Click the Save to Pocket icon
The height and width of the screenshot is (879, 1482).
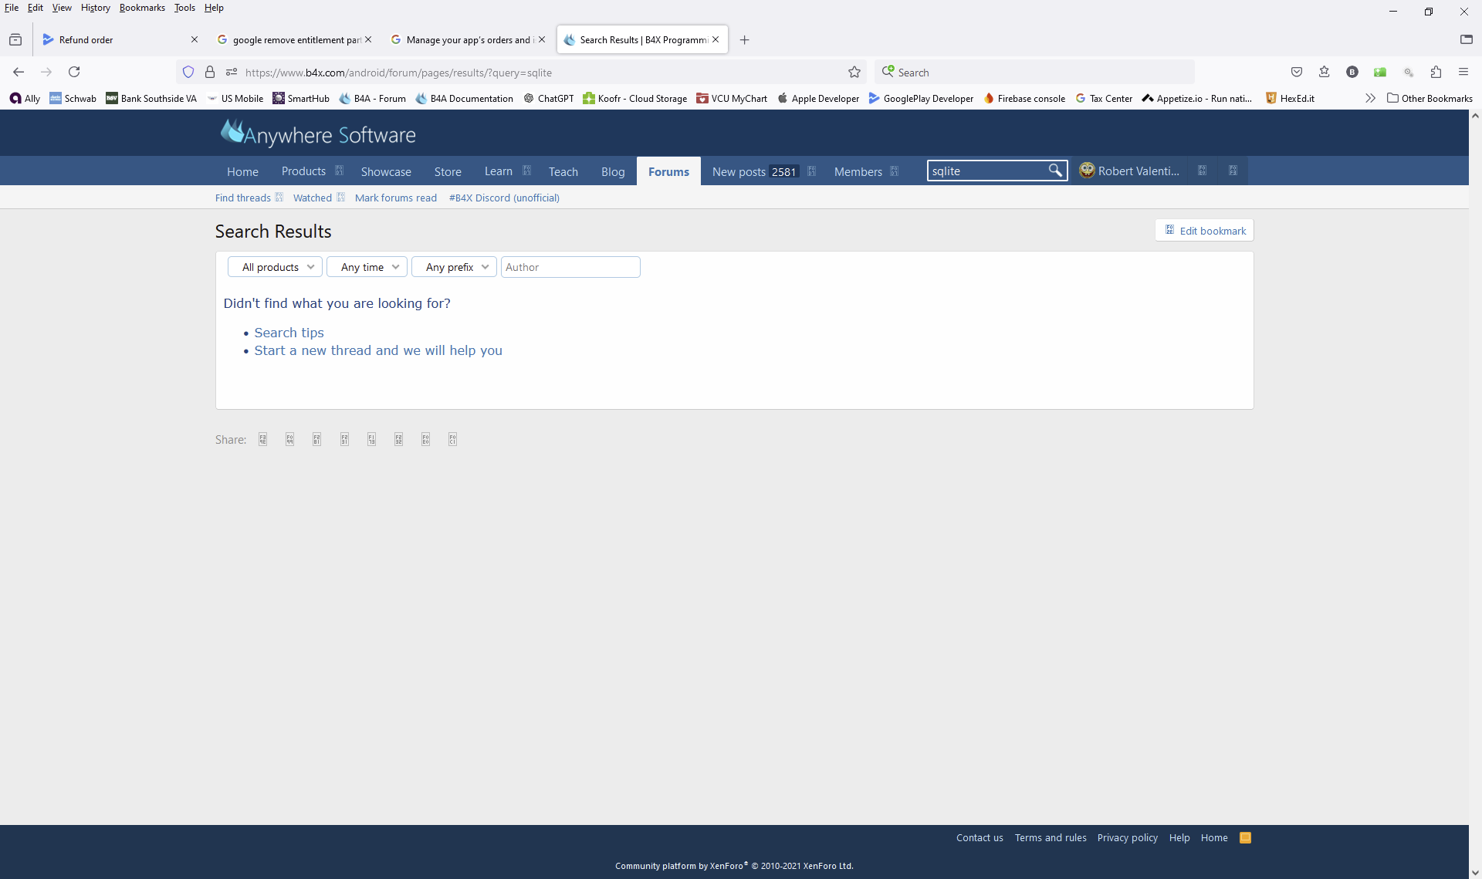pyautogui.click(x=1297, y=72)
